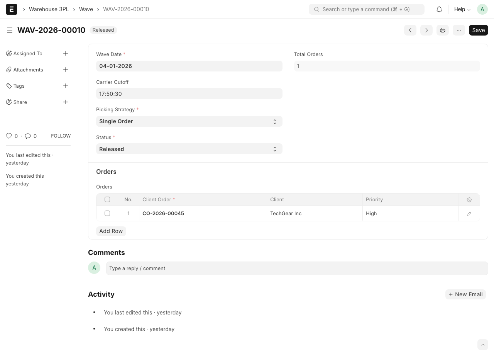This screenshot has width=494, height=350.
Task: Go to previous wave record
Action: (410, 30)
